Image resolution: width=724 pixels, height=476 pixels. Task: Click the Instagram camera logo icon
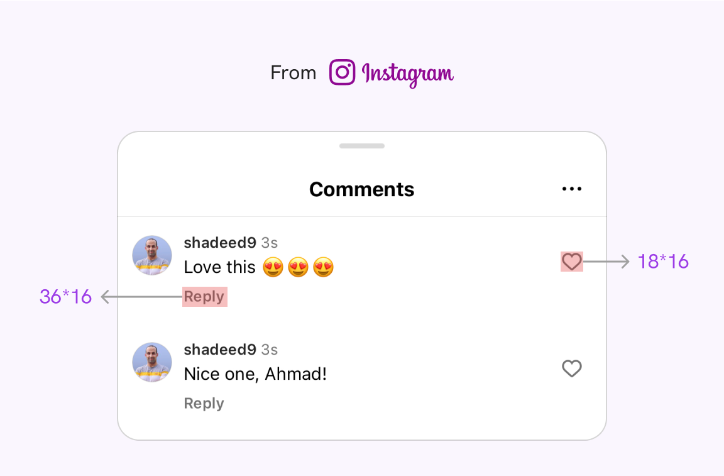click(x=341, y=72)
